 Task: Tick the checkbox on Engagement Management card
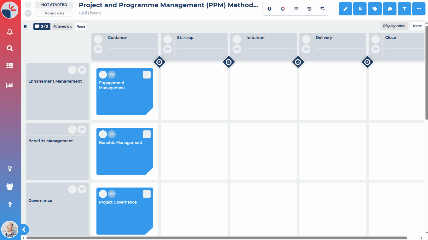147,75
